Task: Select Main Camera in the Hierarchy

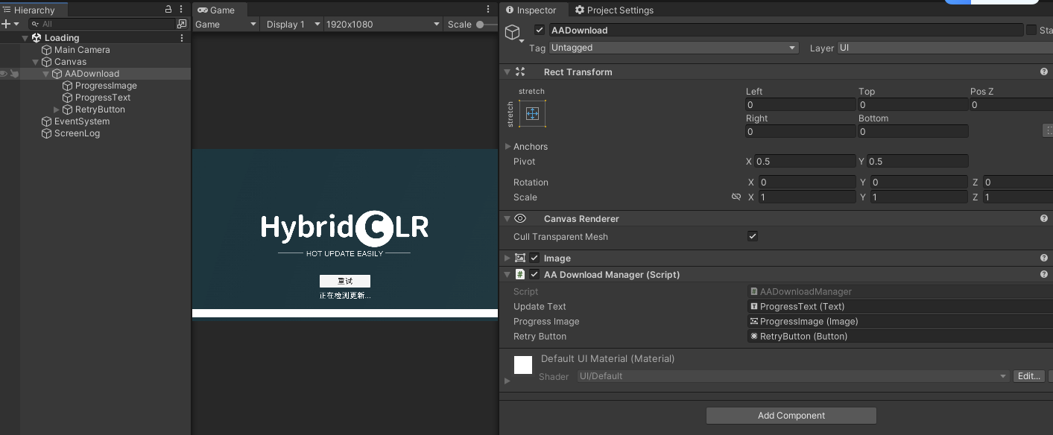Action: [82, 50]
